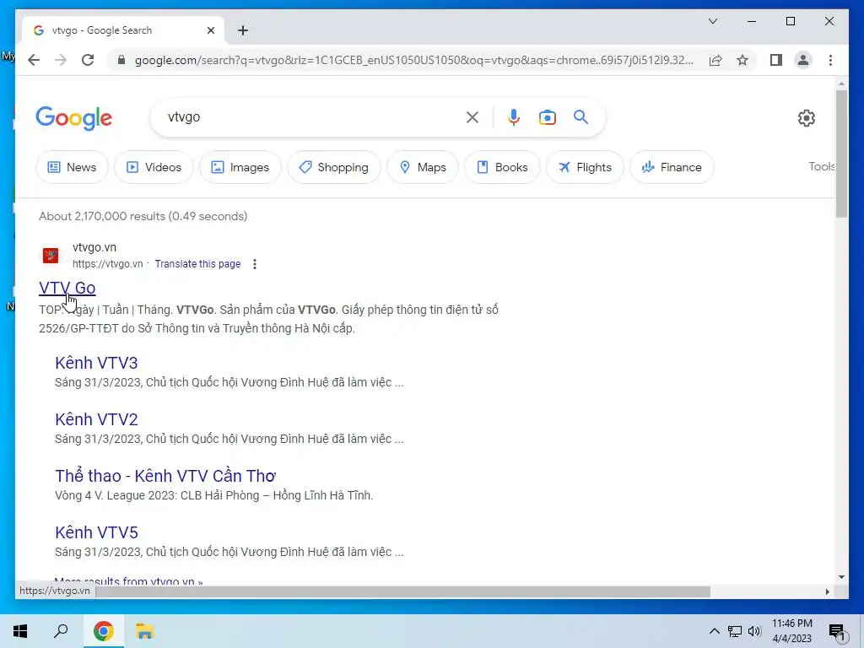Viewport: 864px width, 648px height.
Task: Click the horizontal scrollbar right arrow
Action: tap(827, 591)
